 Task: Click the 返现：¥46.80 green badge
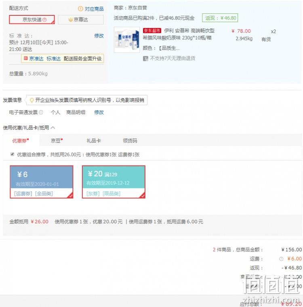click(220, 18)
